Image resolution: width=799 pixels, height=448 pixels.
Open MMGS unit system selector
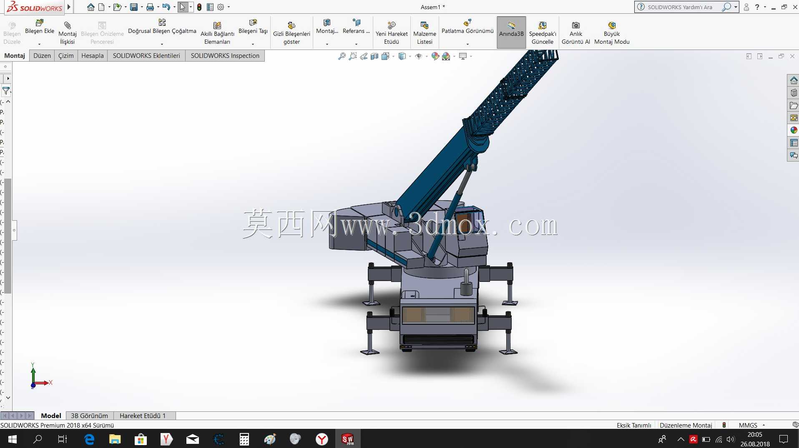click(x=752, y=425)
